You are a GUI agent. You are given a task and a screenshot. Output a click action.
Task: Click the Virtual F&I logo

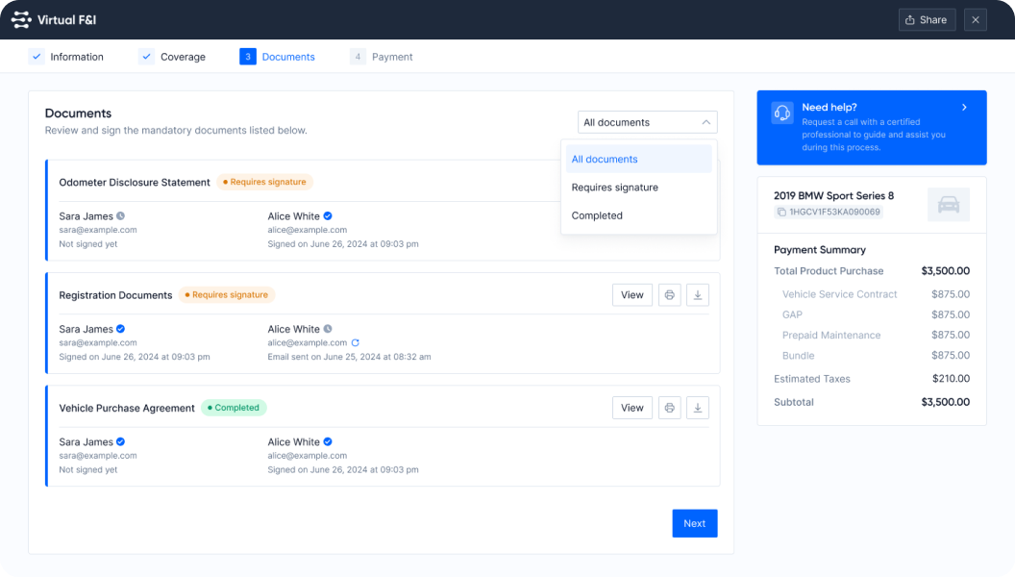tap(22, 19)
